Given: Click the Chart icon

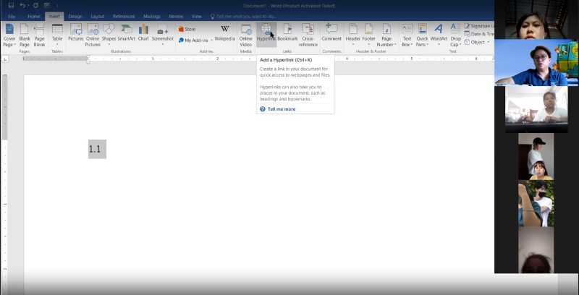Looking at the screenshot, I should [143, 33].
